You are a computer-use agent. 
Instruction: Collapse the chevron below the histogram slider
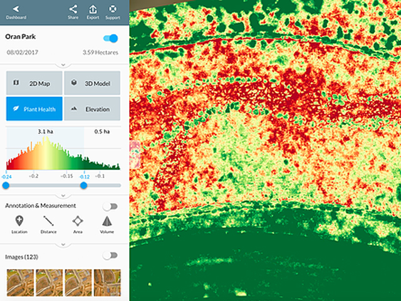[63, 195]
